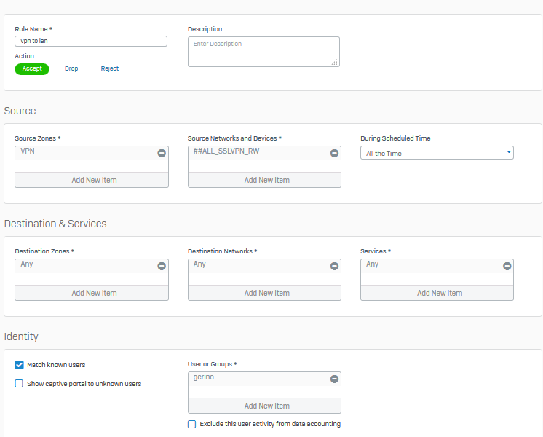The height and width of the screenshot is (437, 543).
Task: Tick Exclude this user activity from data accounting
Action: pyautogui.click(x=192, y=424)
